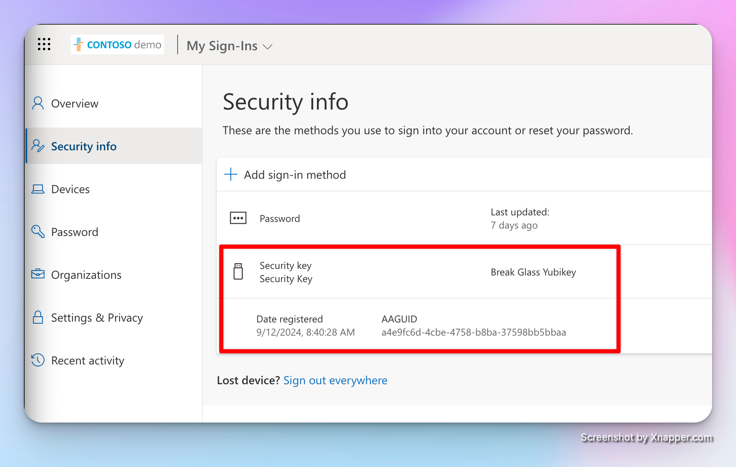The height and width of the screenshot is (467, 736).
Task: Click the Contoso demo logo
Action: [117, 44]
